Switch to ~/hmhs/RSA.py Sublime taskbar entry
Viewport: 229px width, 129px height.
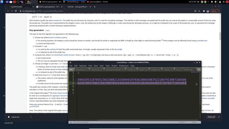pos(75,2)
